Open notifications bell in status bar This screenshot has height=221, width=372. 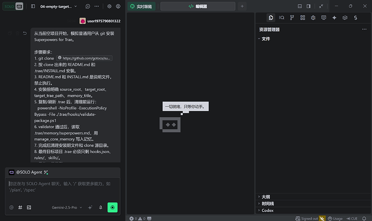point(364,218)
